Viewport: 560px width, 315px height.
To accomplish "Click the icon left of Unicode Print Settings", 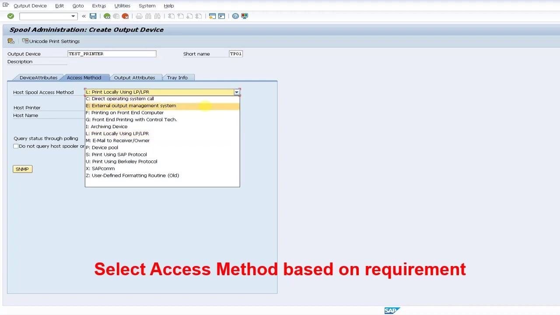I will (11, 41).
